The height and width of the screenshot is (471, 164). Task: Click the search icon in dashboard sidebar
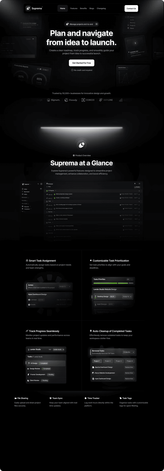[x=38, y=184]
